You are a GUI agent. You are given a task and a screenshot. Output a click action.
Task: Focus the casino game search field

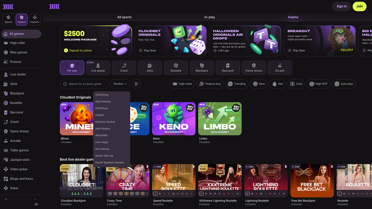pos(84,84)
